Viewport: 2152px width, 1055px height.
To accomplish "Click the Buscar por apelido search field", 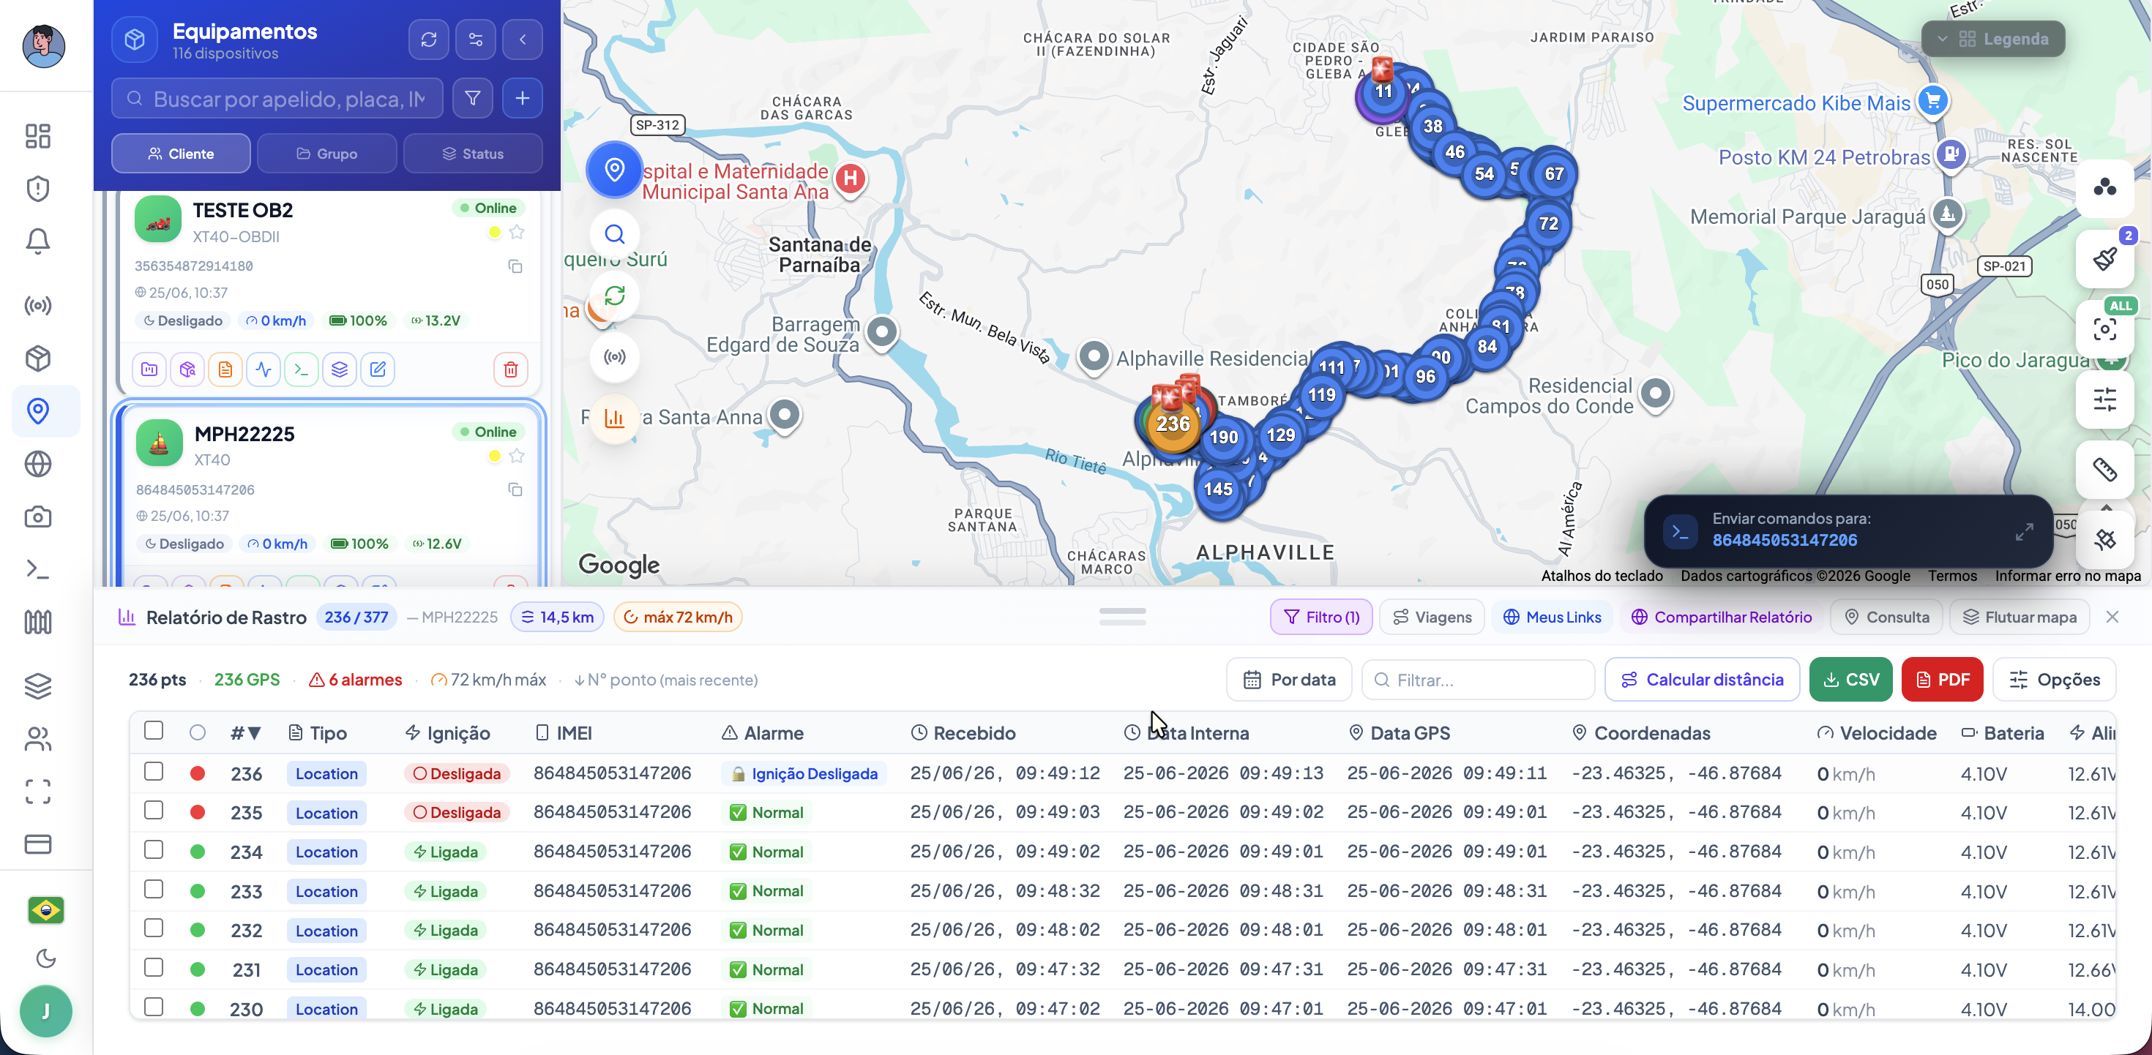I will (x=277, y=99).
